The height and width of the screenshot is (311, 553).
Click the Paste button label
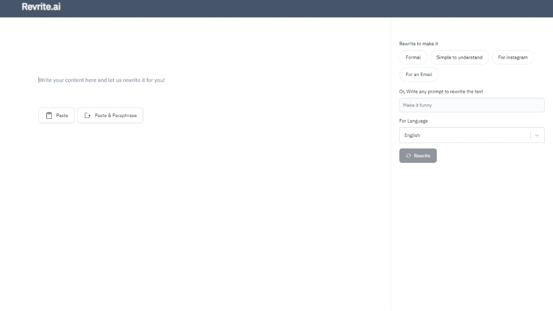pyautogui.click(x=62, y=115)
